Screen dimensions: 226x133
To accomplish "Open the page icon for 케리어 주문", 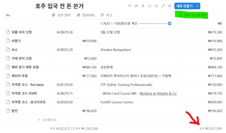I will pyautogui.click(x=8, y=76).
